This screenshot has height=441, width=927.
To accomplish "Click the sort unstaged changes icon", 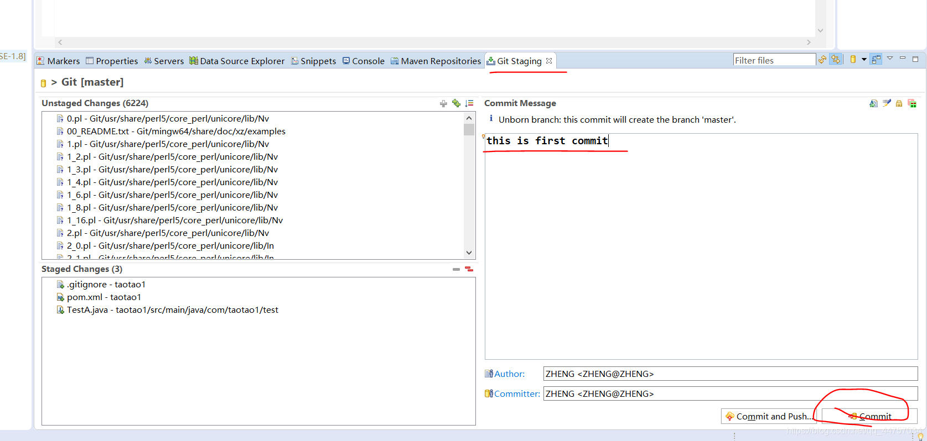I will tap(469, 103).
